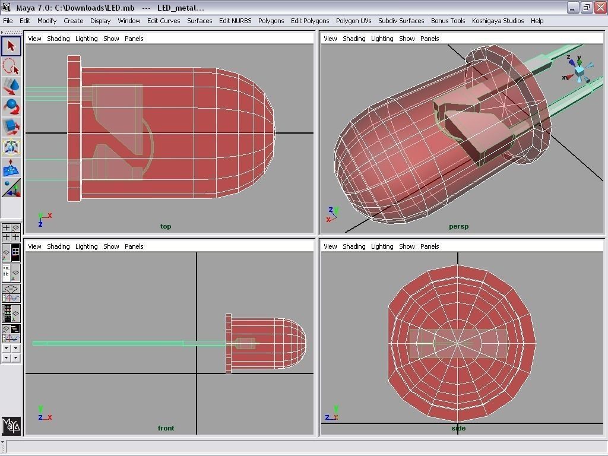Choose the Rotate tool with sphere icon
The width and height of the screenshot is (608, 456).
11,107
